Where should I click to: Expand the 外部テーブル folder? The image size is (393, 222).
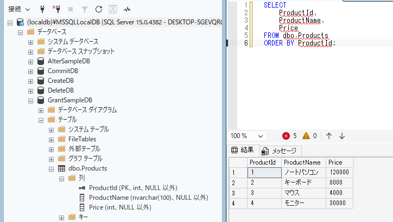52,150
